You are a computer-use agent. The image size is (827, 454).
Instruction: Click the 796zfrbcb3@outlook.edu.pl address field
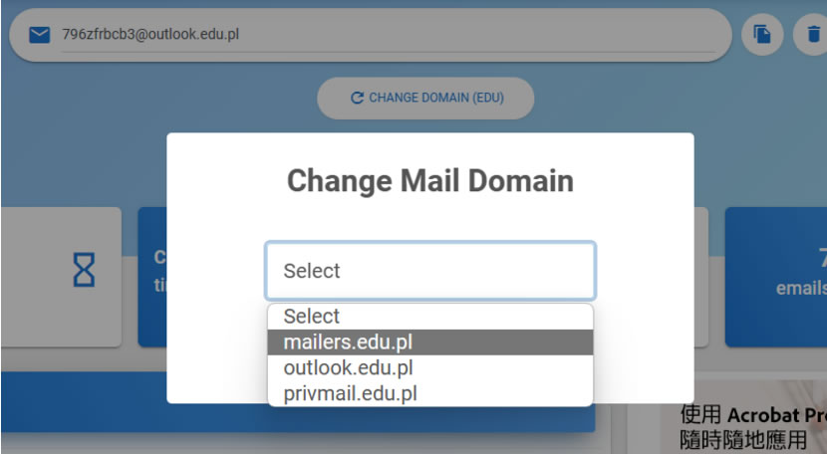click(x=387, y=36)
